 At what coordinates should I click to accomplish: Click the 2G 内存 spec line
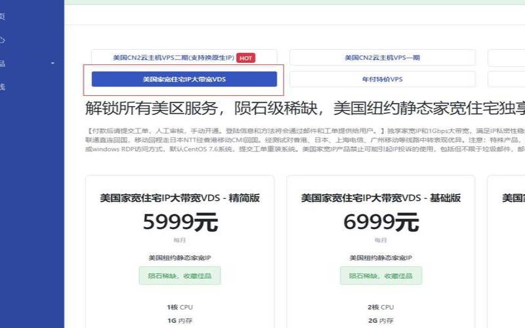(x=381, y=321)
